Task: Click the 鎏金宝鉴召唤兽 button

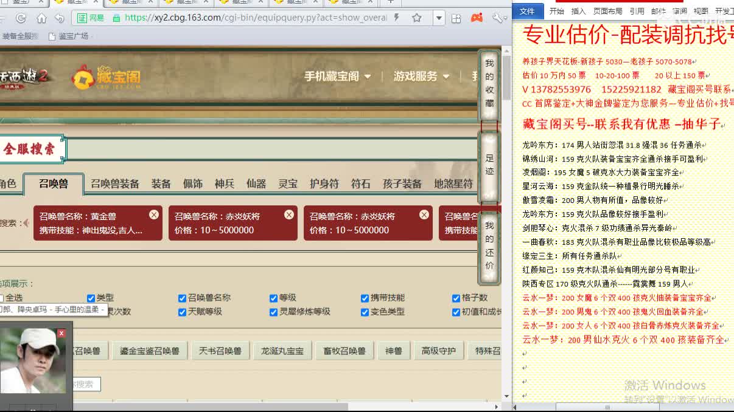Action: pos(150,351)
